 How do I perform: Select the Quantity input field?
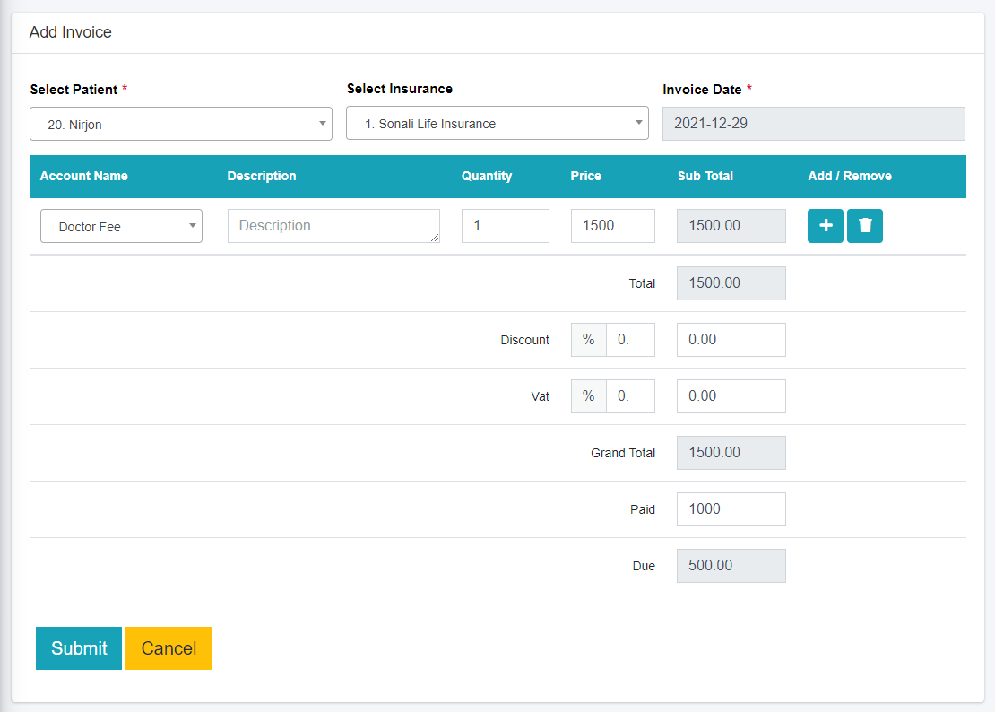pyautogui.click(x=505, y=226)
